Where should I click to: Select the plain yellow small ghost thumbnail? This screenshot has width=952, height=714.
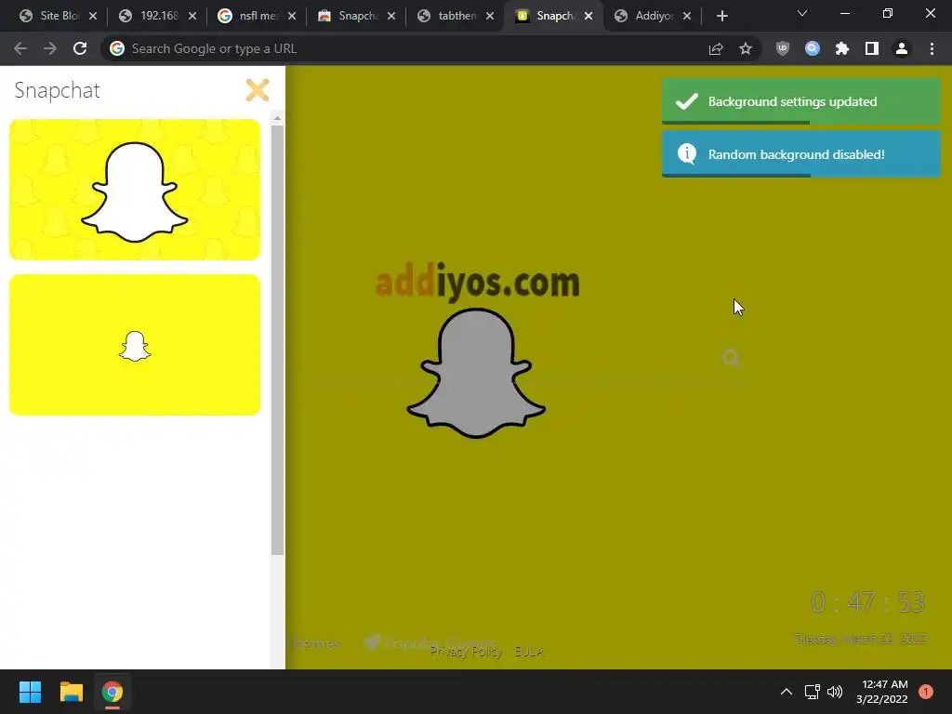135,345
